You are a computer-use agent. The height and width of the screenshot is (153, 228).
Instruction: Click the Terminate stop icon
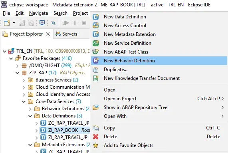[x=84, y=23]
